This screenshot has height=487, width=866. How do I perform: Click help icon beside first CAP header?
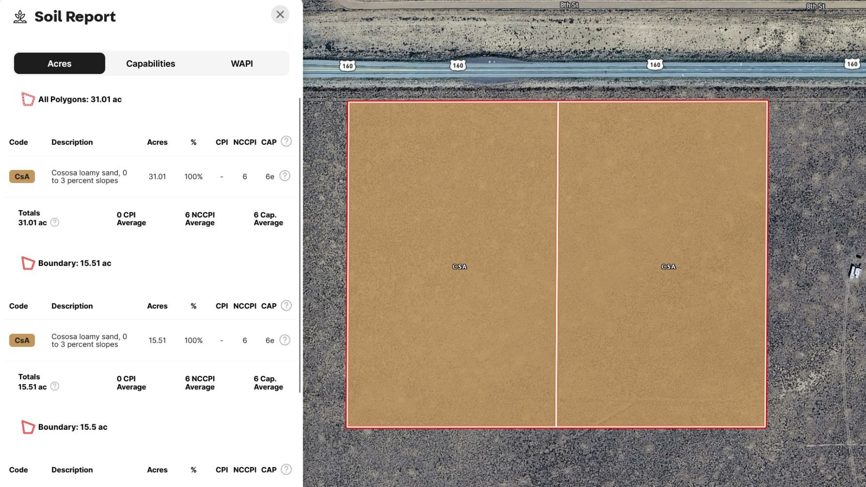[286, 142]
